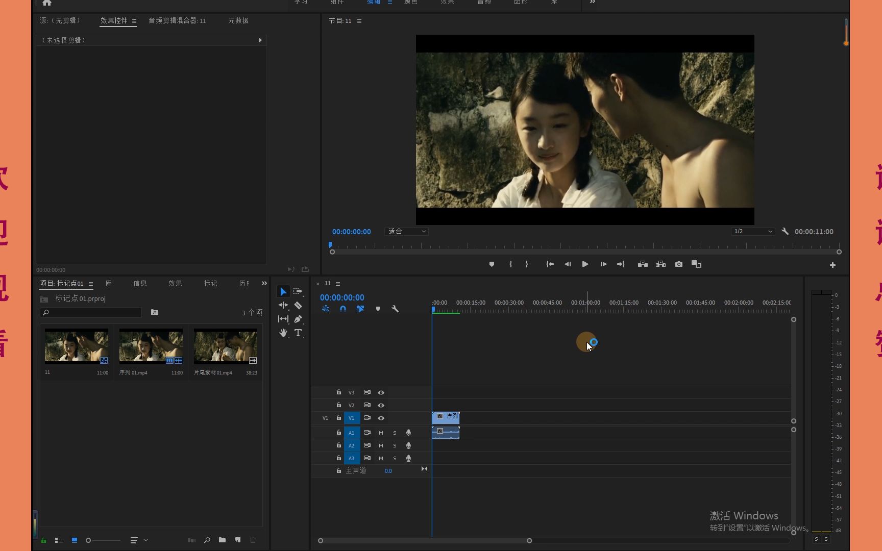Screen dimensions: 882x551
Task: Mute audio track A1
Action: [x=381, y=433]
